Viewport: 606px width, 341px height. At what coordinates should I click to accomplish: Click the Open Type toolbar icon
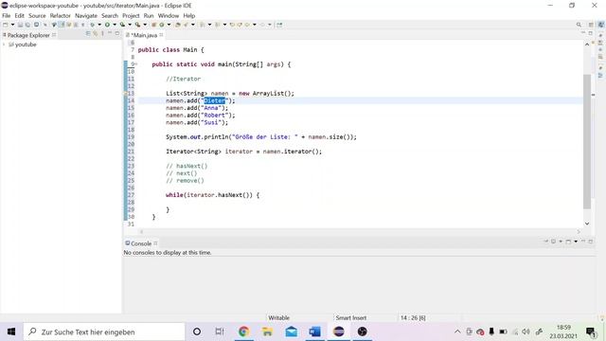178,25
